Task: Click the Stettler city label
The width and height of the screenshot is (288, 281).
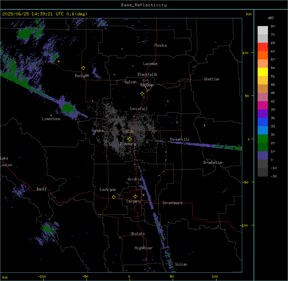Action: coord(212,79)
